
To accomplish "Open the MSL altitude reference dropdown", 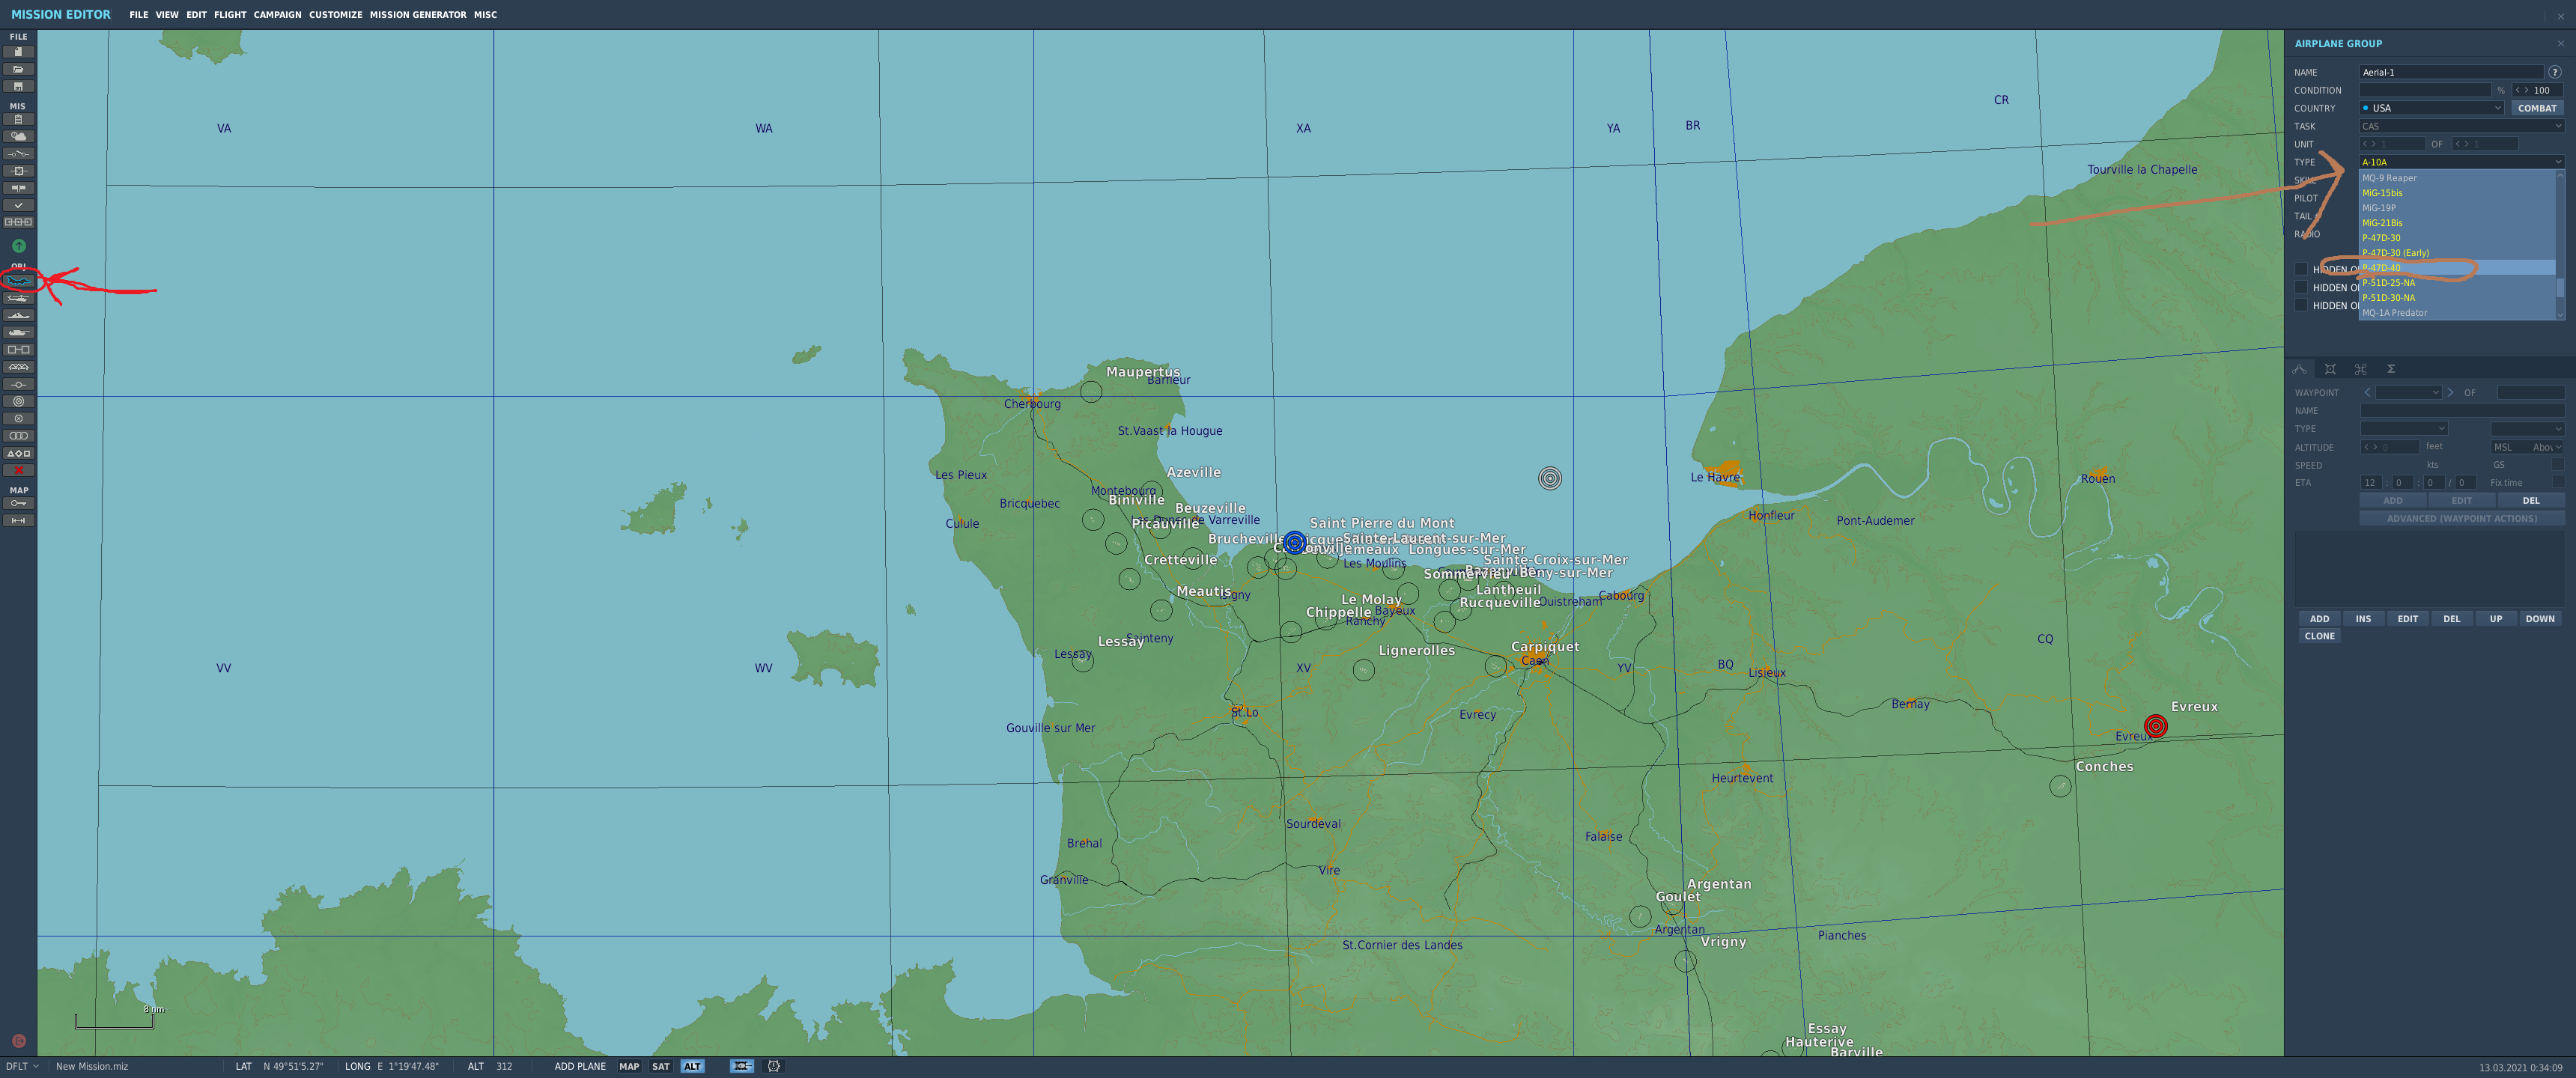I will click(x=2527, y=447).
